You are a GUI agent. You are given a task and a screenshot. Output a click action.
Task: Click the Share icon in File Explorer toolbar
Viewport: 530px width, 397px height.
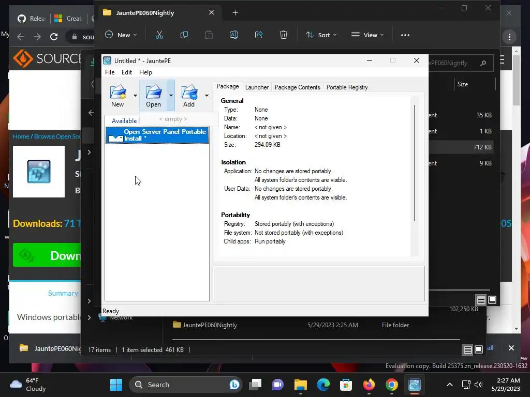tap(259, 35)
